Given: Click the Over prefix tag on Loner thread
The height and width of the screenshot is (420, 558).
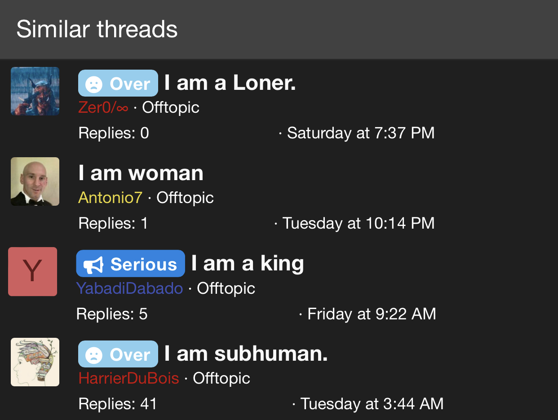Looking at the screenshot, I should click(118, 83).
